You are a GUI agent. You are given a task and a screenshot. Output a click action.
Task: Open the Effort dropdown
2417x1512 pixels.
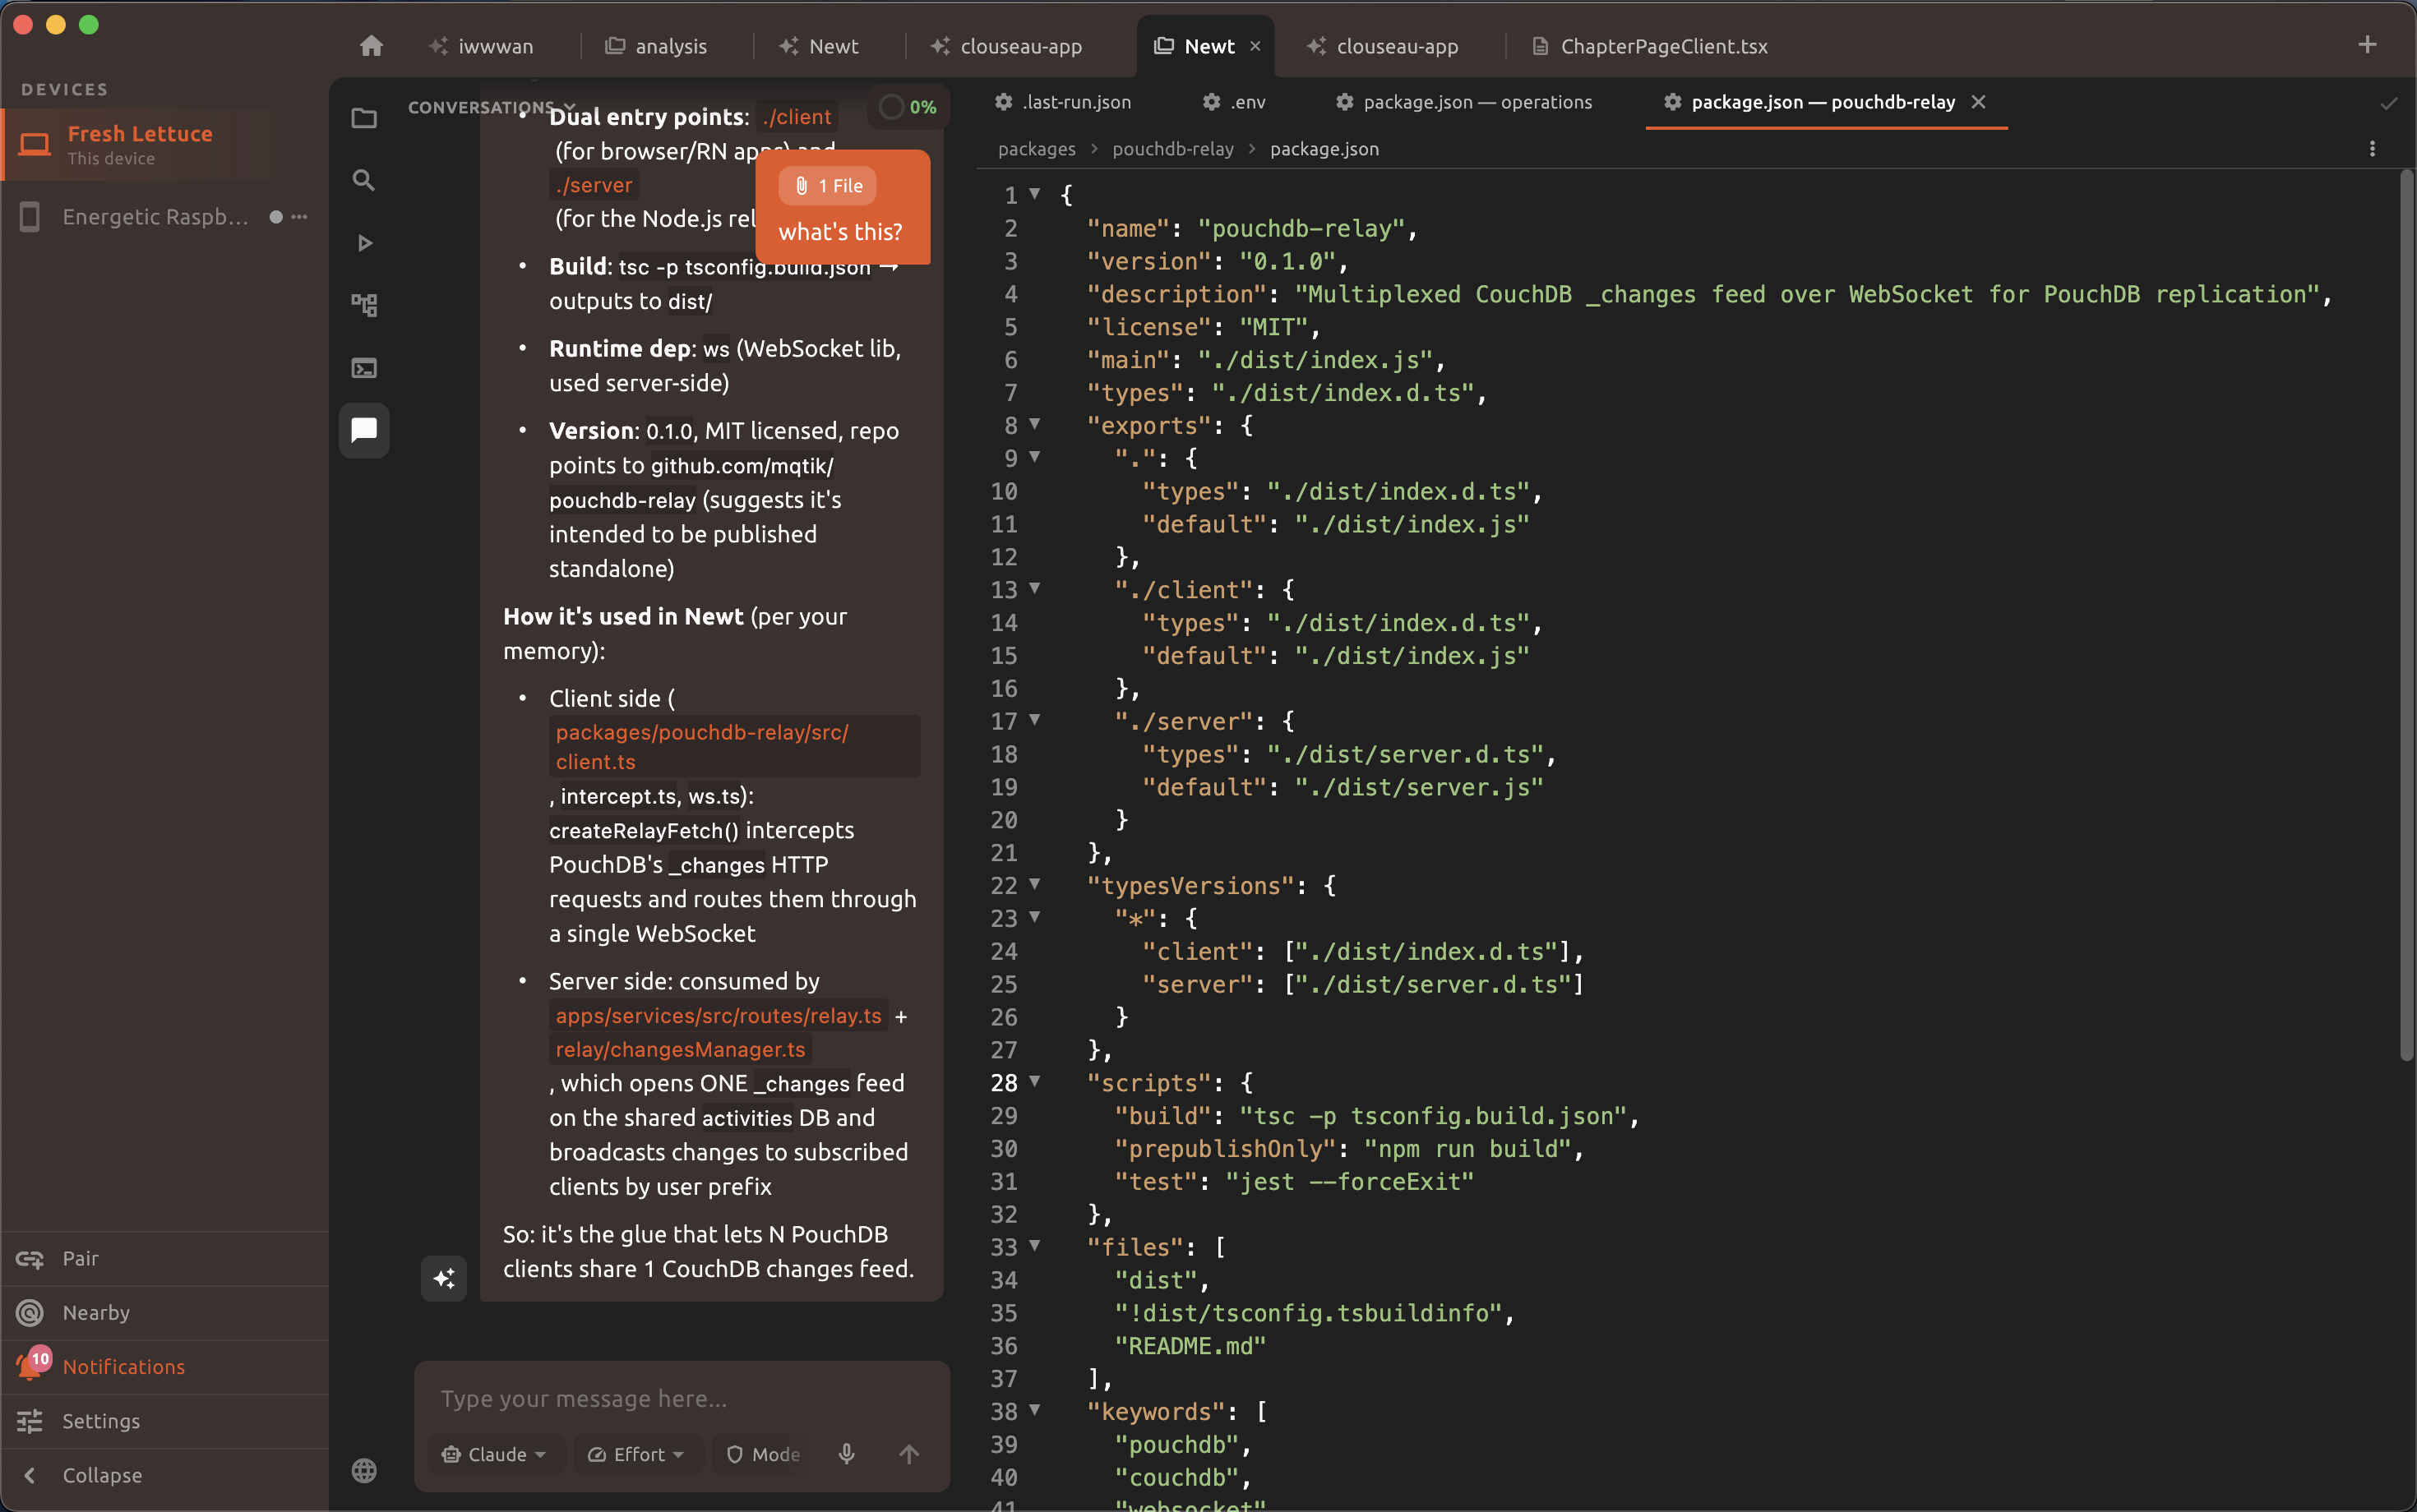636,1454
